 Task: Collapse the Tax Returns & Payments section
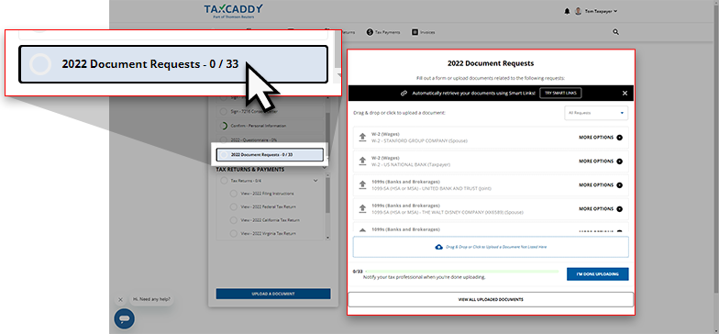pyautogui.click(x=326, y=168)
